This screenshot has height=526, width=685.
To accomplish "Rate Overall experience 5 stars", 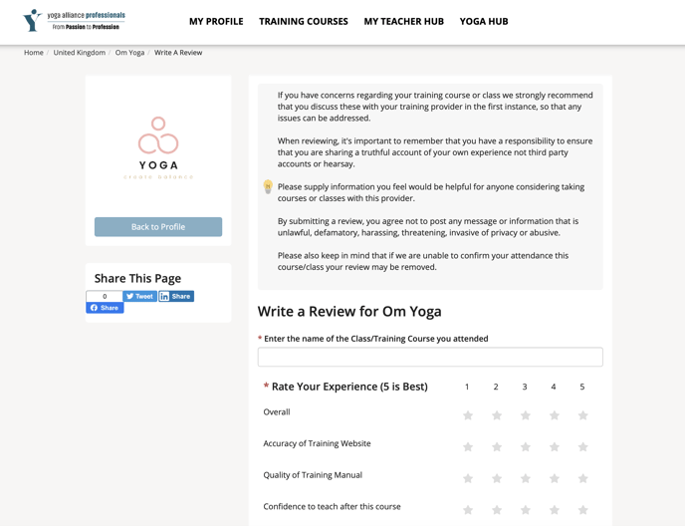I will (582, 415).
